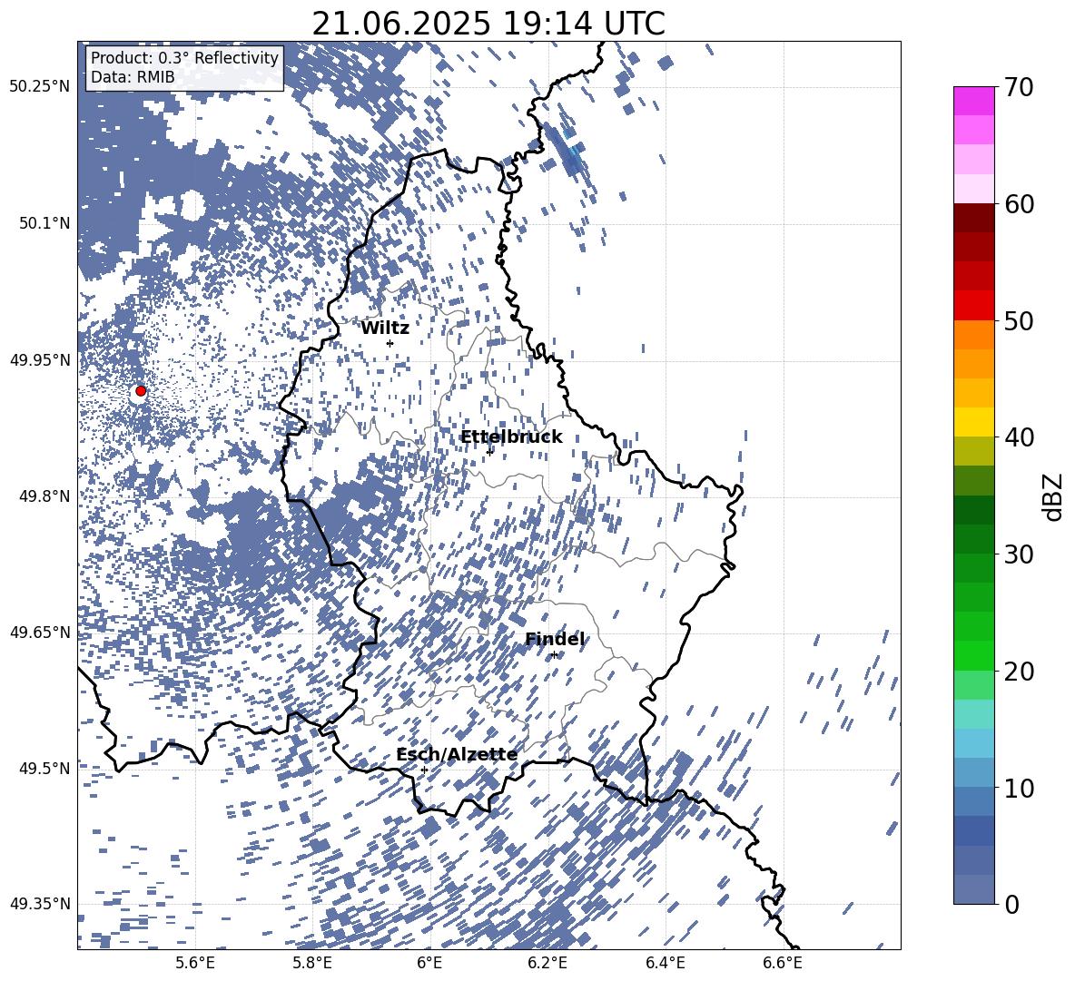
Task: Click the colorbar tick label 70
Action: click(1020, 88)
